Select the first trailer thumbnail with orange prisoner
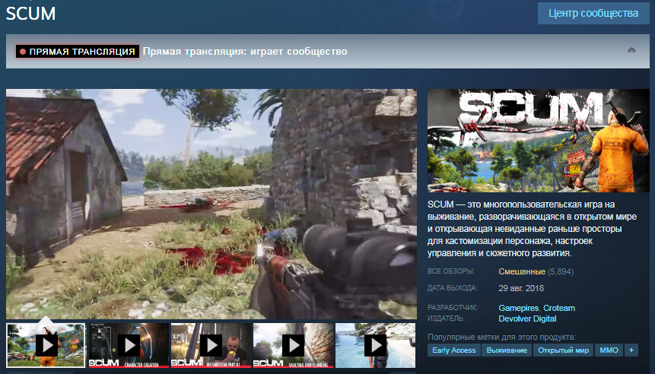 tap(46, 345)
